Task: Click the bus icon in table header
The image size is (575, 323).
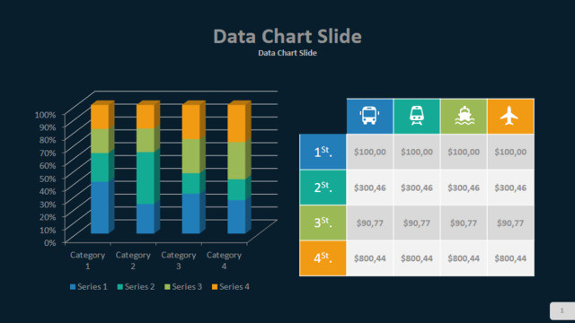Action: click(x=369, y=116)
